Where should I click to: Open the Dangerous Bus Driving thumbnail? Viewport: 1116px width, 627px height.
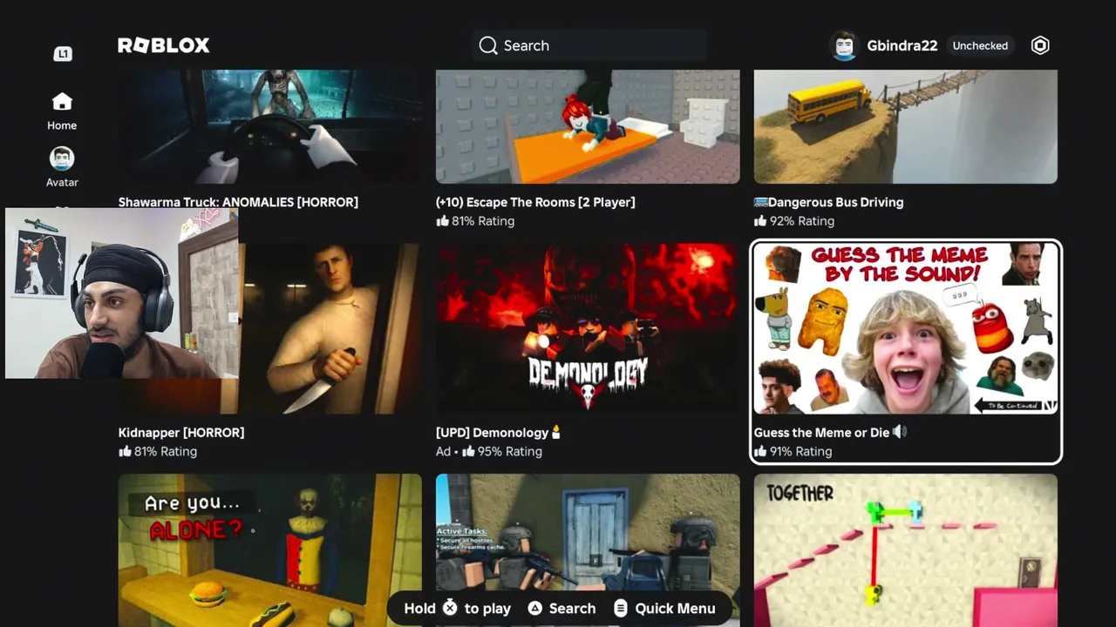click(906, 127)
